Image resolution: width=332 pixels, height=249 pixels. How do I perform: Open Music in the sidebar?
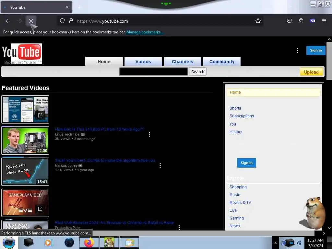tap(235, 195)
